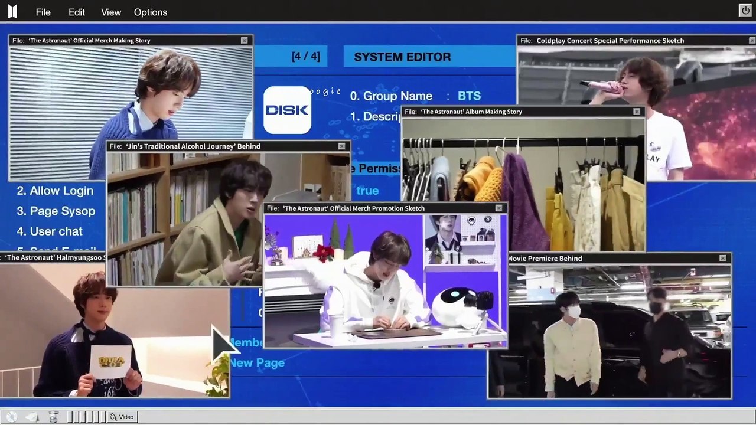Viewport: 756px width, 425px height.
Task: Click the DISK icon in System Editor
Action: [x=287, y=110]
